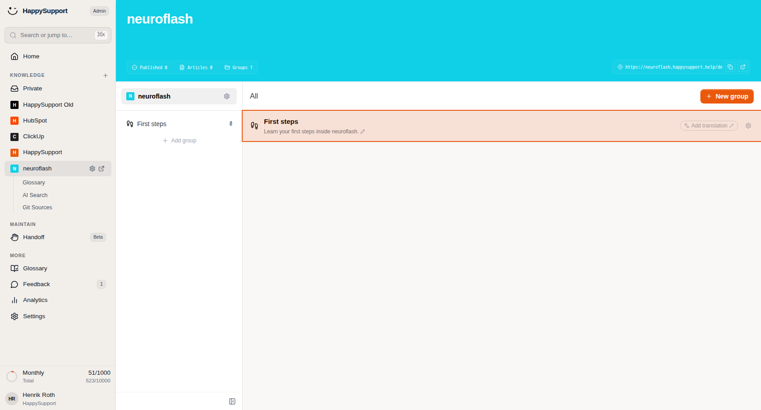
Task: Select HappySupport Old knowledge base
Action: pyautogui.click(x=58, y=105)
